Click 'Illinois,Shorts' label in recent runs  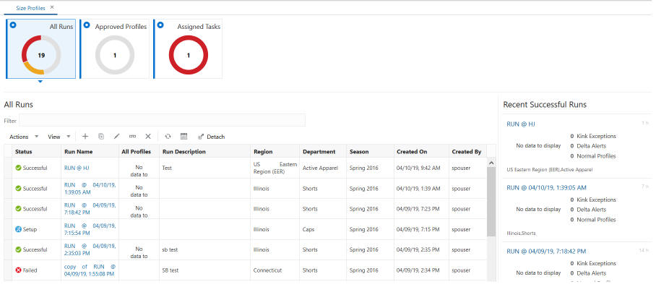(522, 233)
